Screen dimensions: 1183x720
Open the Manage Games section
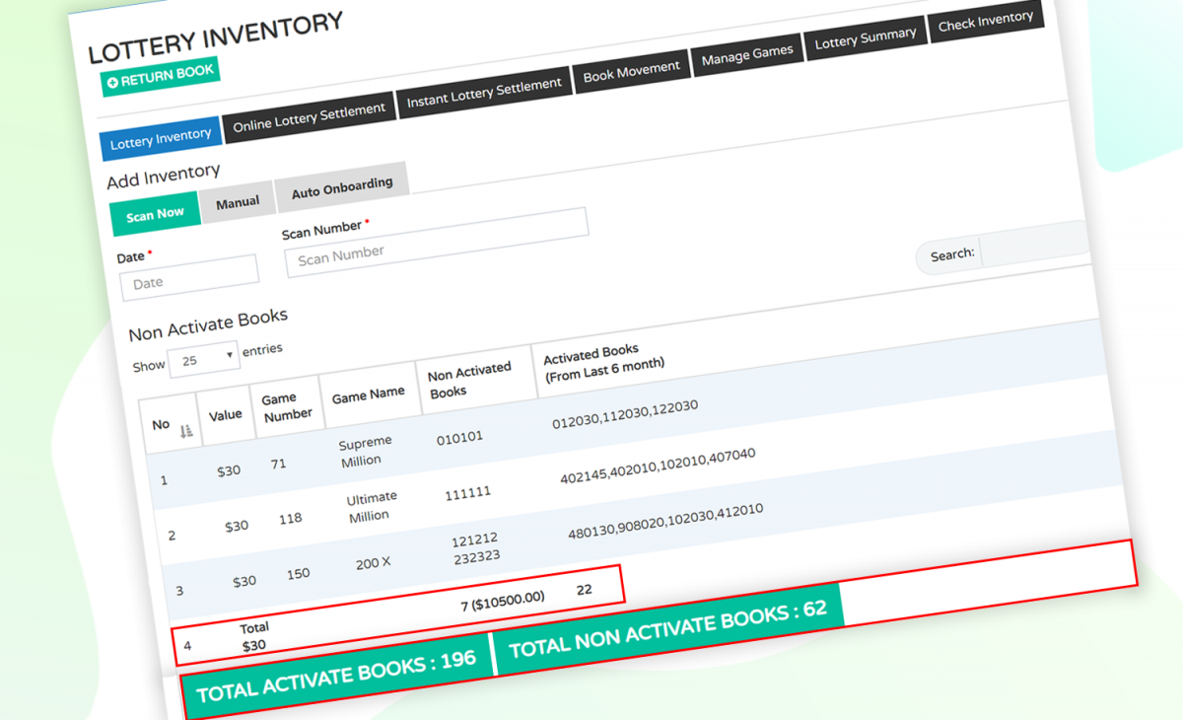coord(747,50)
